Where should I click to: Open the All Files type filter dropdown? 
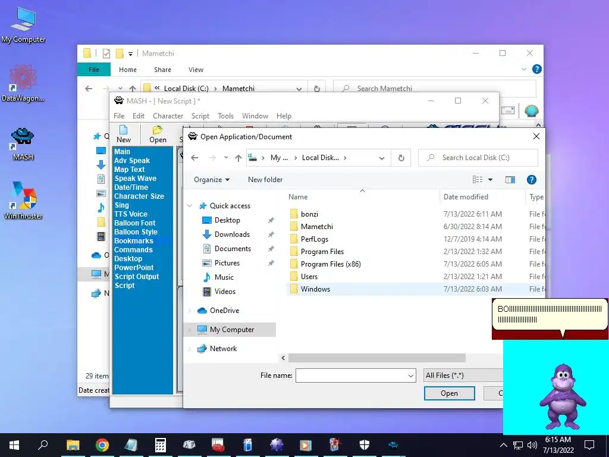click(464, 375)
